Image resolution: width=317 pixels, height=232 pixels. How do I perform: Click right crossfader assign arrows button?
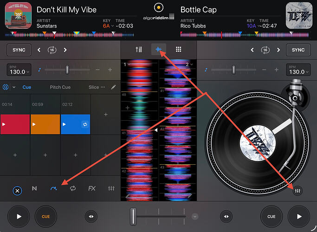point(226,216)
